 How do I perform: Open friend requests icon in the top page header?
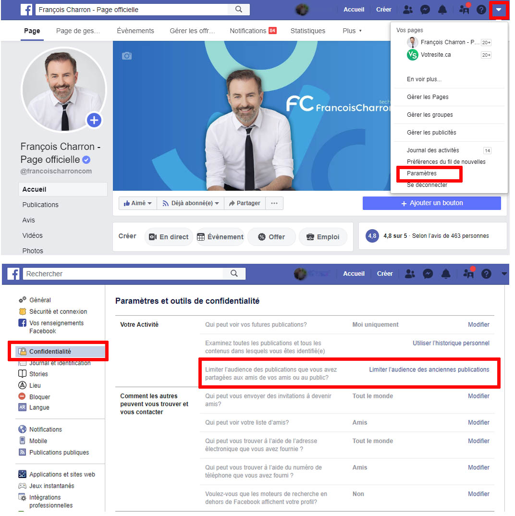click(408, 10)
